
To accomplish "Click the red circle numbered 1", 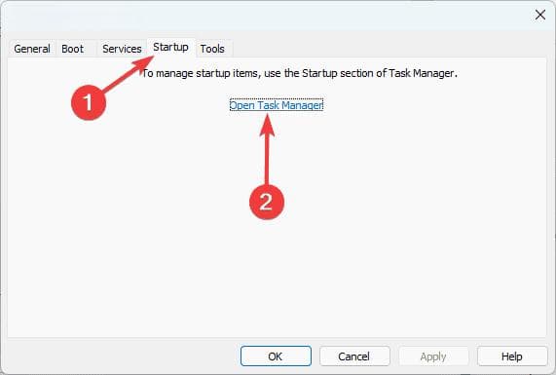I will [x=89, y=102].
